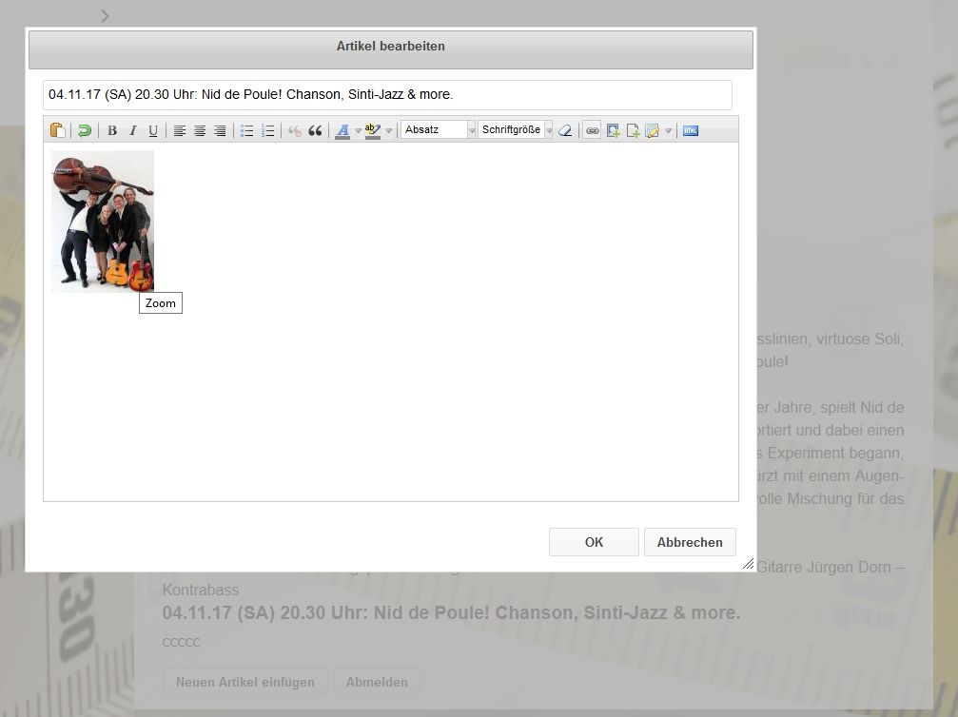Insert a bulleted list
This screenshot has width=958, height=717.
tap(247, 130)
